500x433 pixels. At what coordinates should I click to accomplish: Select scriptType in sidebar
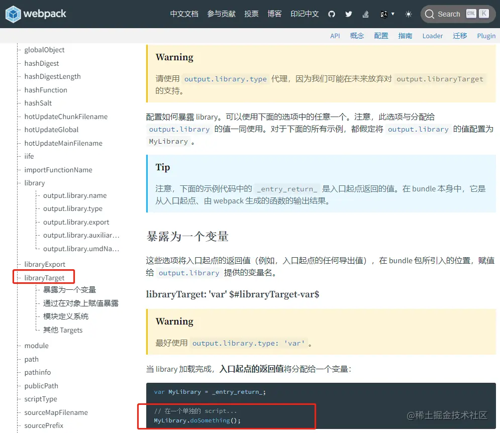pos(41,399)
